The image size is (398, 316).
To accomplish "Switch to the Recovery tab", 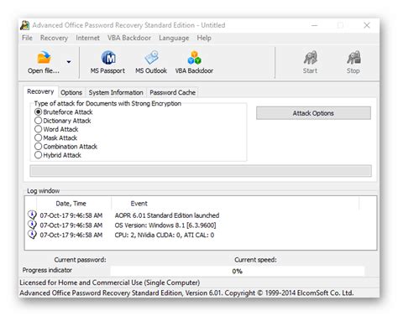I will (x=40, y=91).
